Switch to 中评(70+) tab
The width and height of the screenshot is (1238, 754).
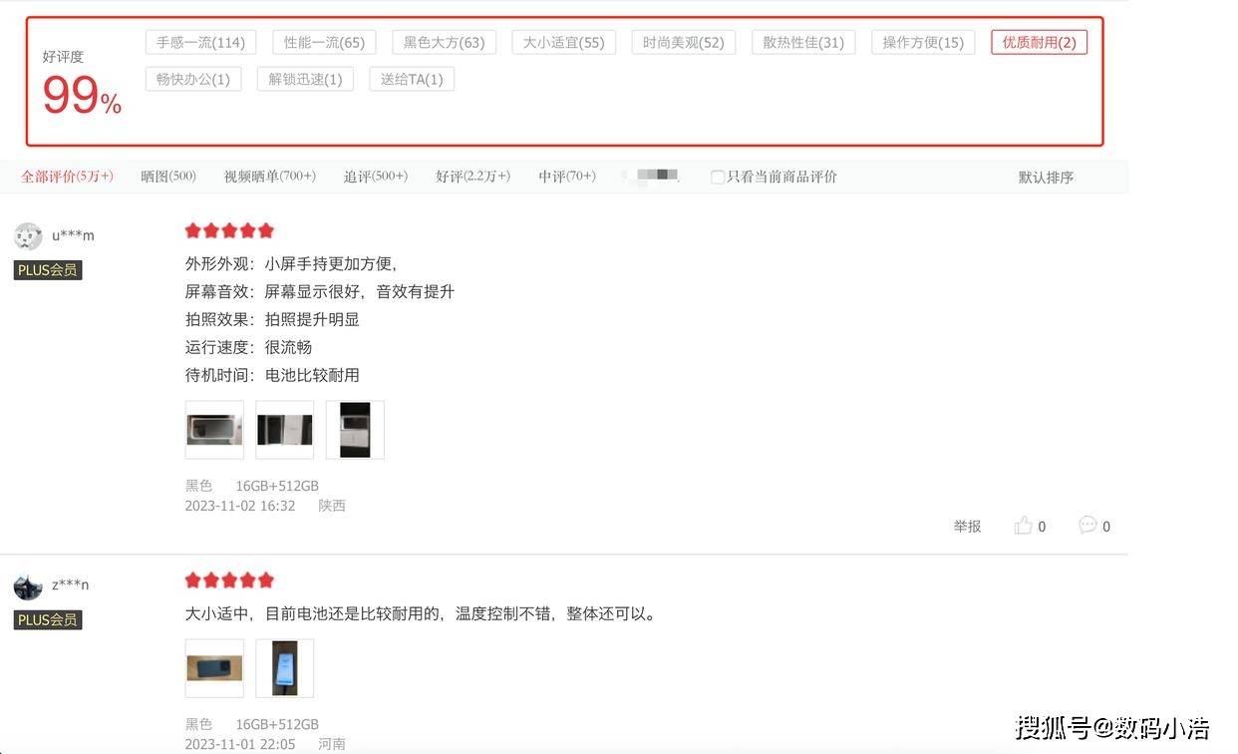tap(567, 177)
